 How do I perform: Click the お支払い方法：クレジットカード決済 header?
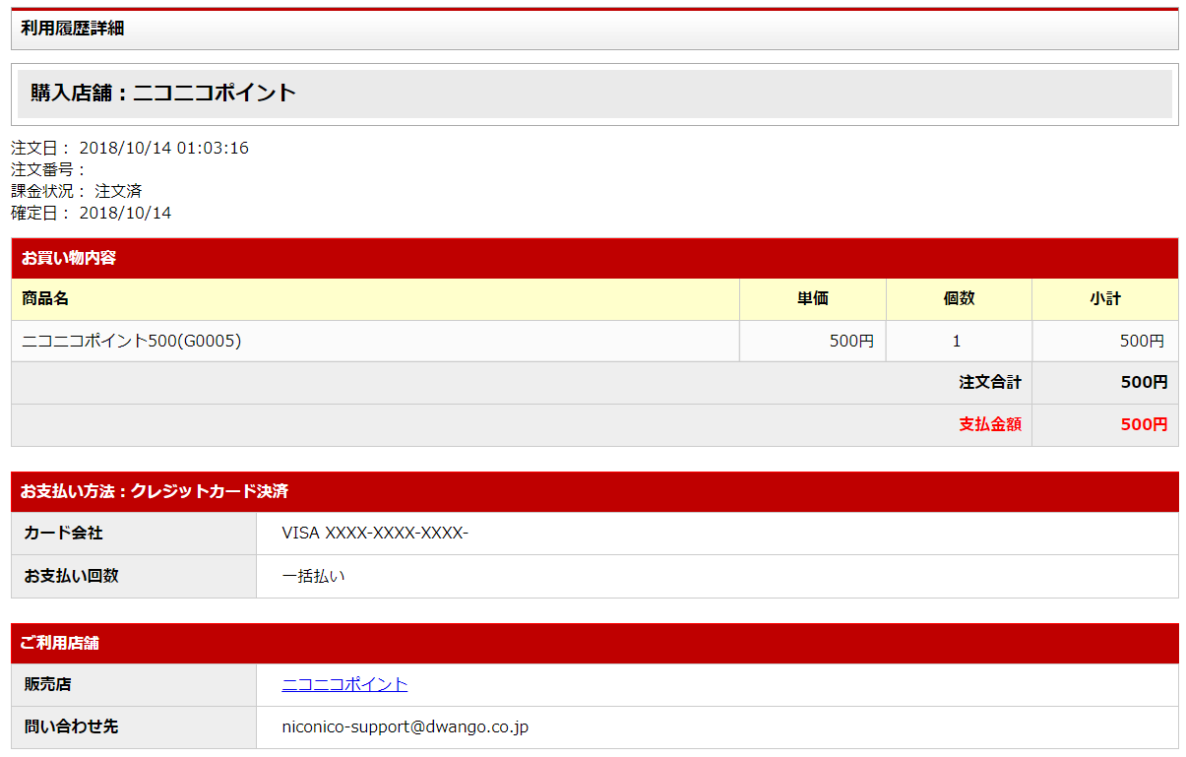click(594, 491)
